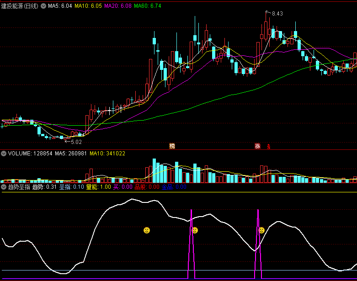Click the 量能: 1.00 indicator value

98,187
